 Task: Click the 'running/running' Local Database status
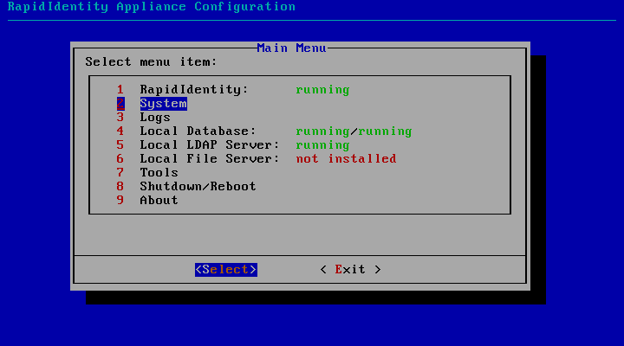coord(354,131)
